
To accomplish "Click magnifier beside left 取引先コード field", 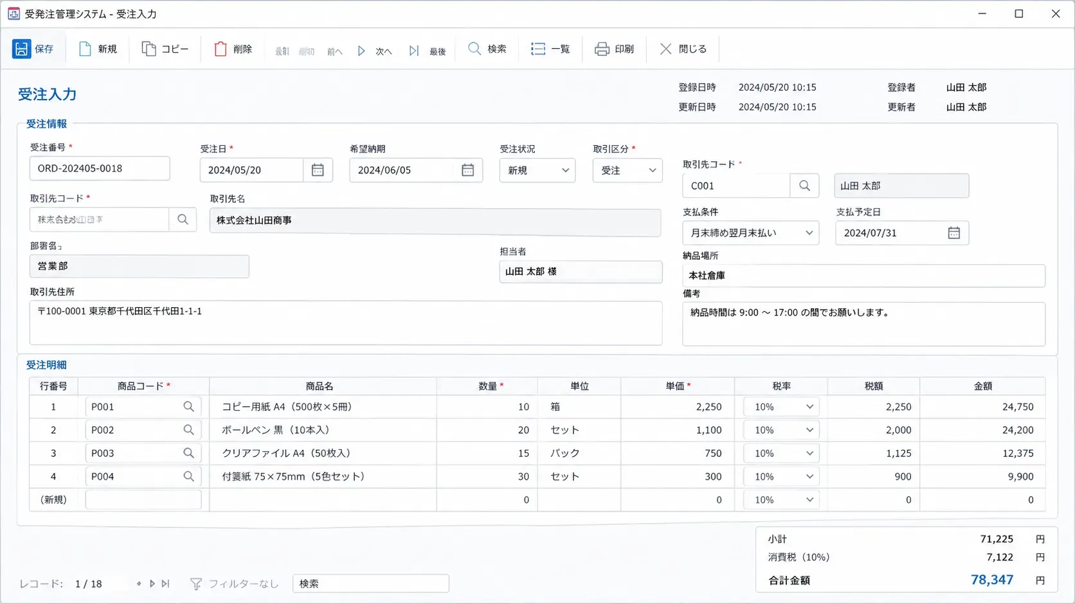I will [x=183, y=220].
